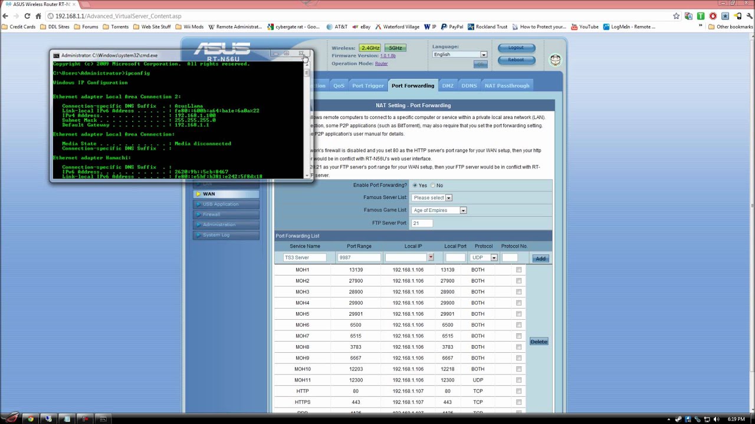Select the 2.4GHz wireless button
The image size is (755, 424).
[x=370, y=48]
